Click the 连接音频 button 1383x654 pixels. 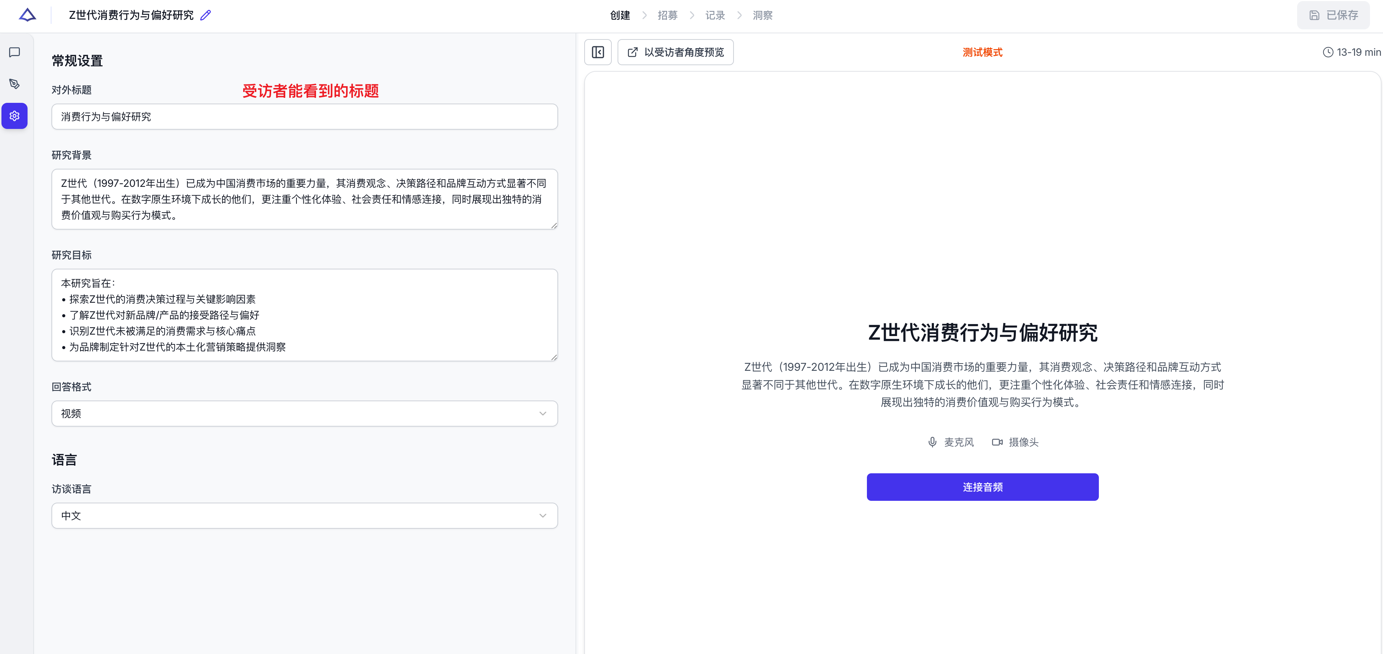[983, 487]
